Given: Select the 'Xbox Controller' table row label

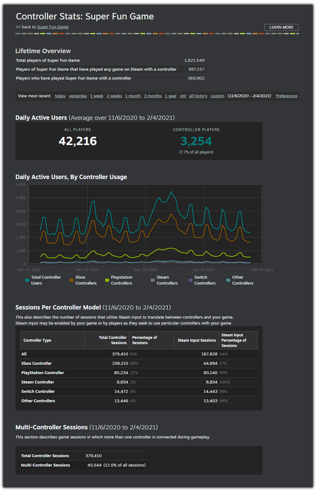Looking at the screenshot, I should click(x=36, y=363).
